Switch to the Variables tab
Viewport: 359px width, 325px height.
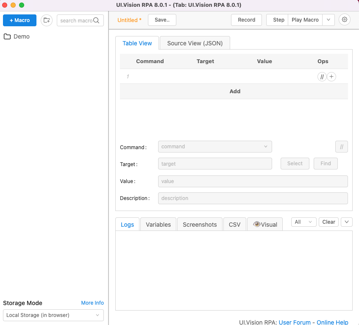click(x=158, y=225)
